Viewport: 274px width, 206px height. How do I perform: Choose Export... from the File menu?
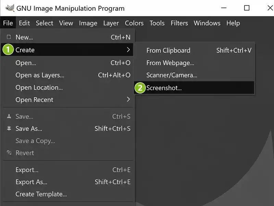pos(67,170)
